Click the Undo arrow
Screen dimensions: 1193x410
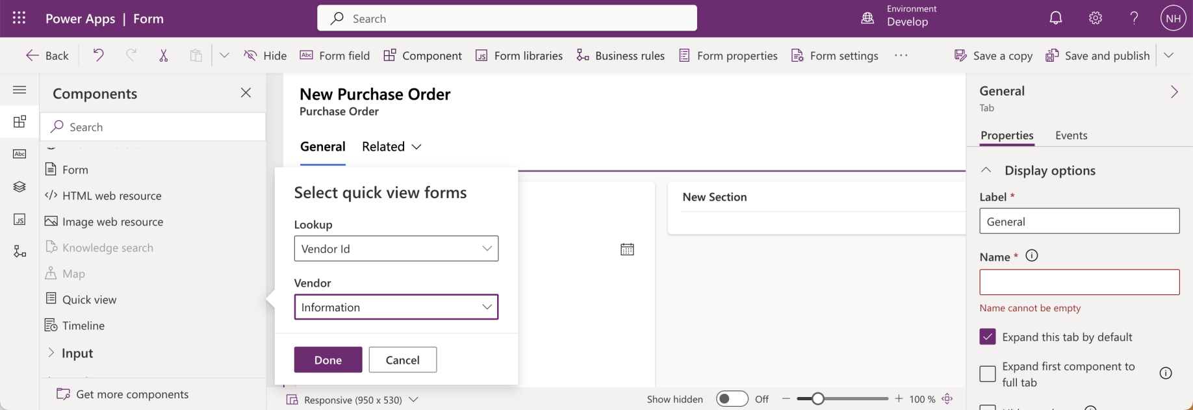click(98, 55)
